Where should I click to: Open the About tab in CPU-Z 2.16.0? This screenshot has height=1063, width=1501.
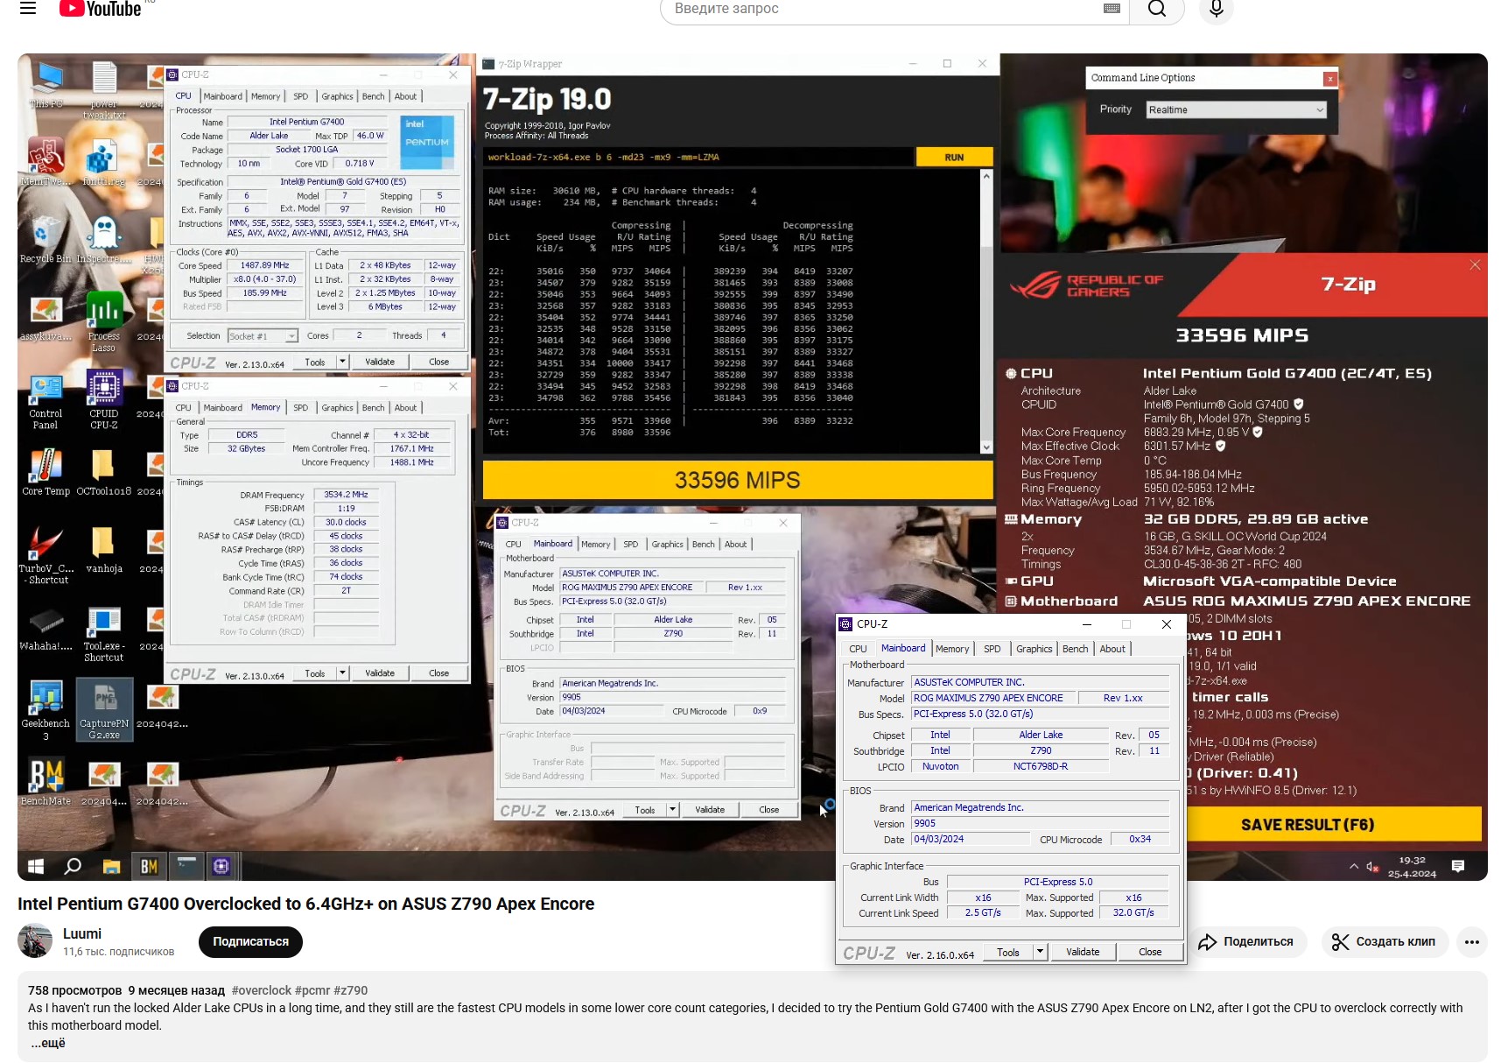click(1112, 649)
